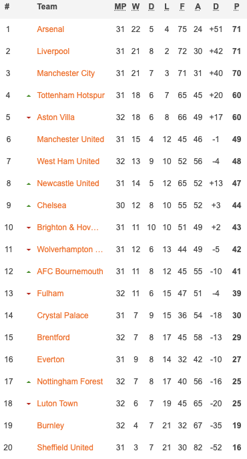The height and width of the screenshot is (459, 247).
Task: Click green up arrow beside Tottenham Hotspur
Action: click(x=29, y=95)
